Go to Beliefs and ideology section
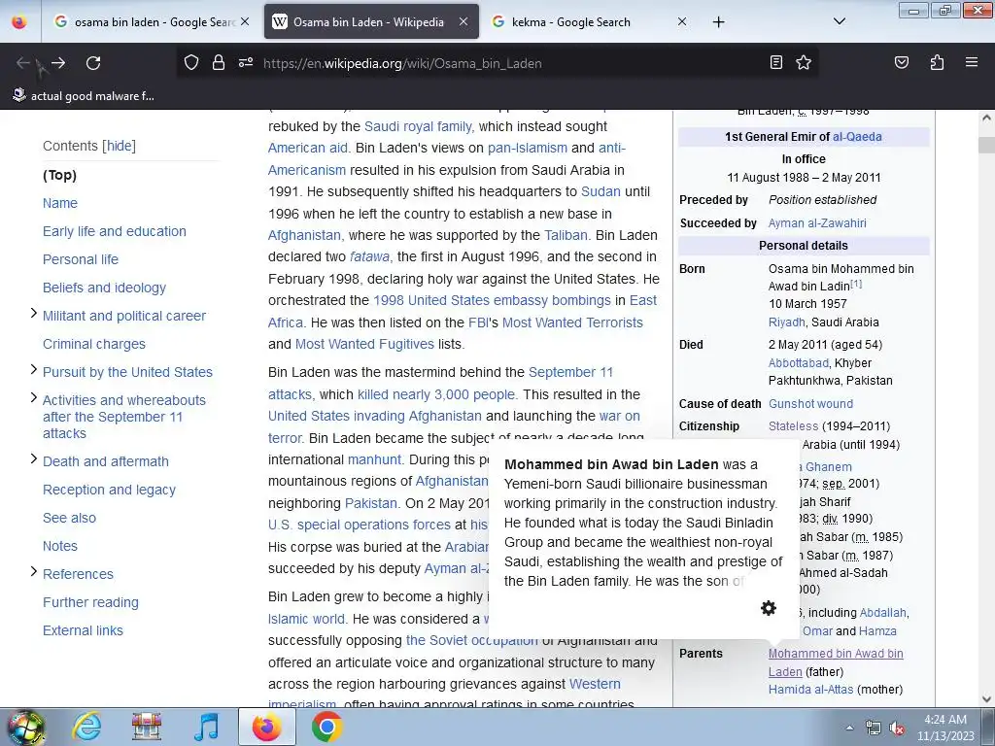This screenshot has width=995, height=746. (104, 288)
